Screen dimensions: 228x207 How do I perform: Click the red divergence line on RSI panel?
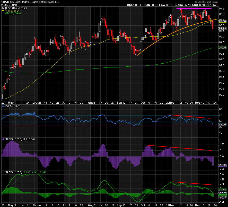[190, 117]
